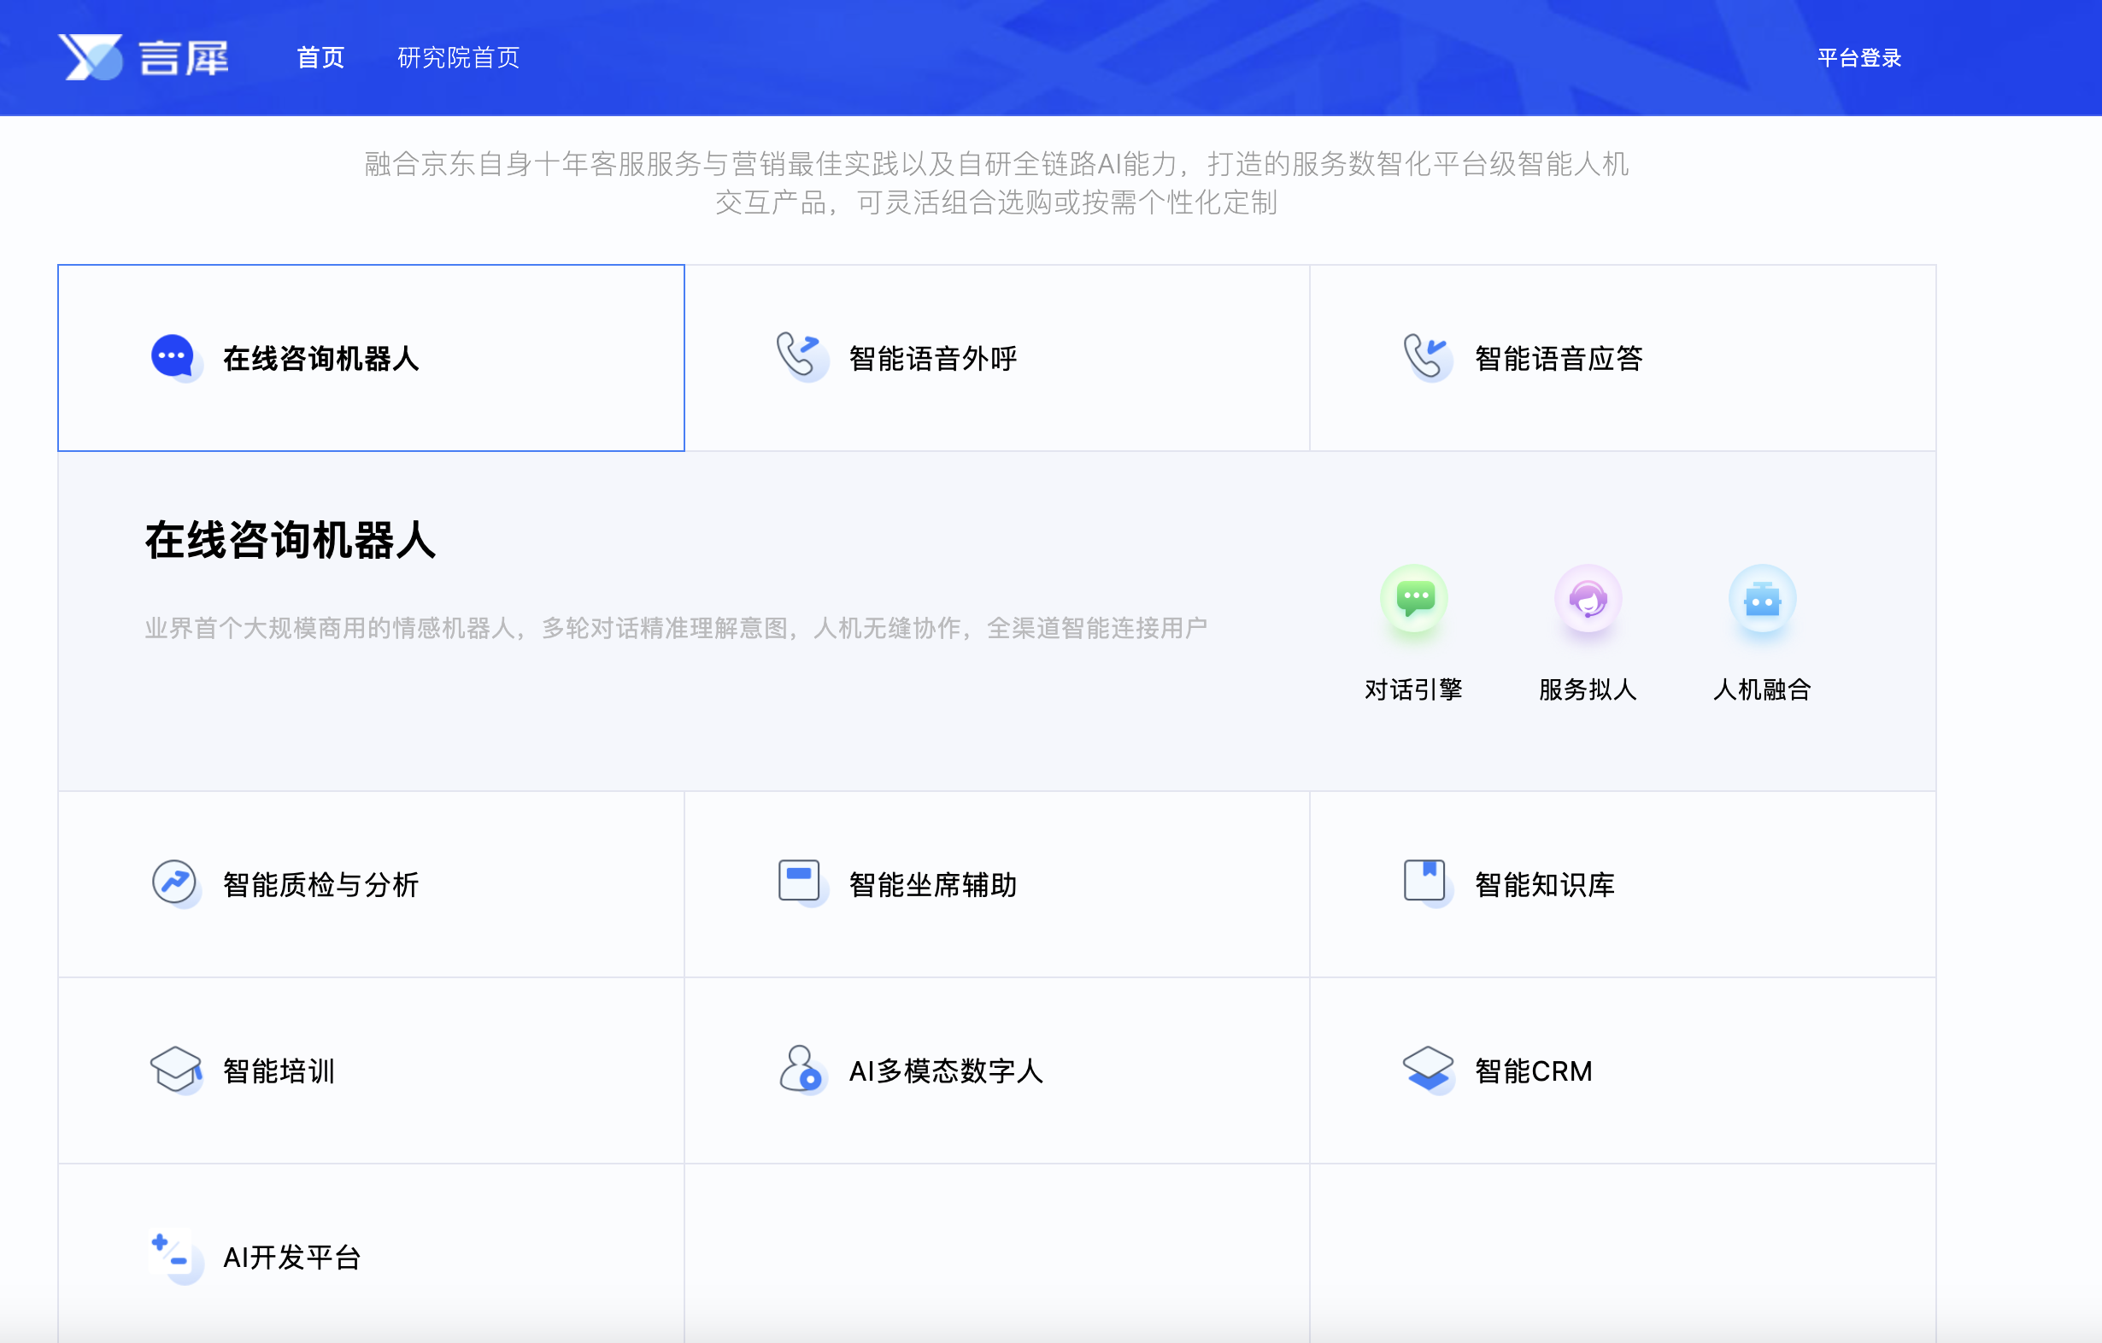Screen dimensions: 2102x1343
Task: Click the 智能培训 graduation cap icon
Action: tap(174, 1069)
